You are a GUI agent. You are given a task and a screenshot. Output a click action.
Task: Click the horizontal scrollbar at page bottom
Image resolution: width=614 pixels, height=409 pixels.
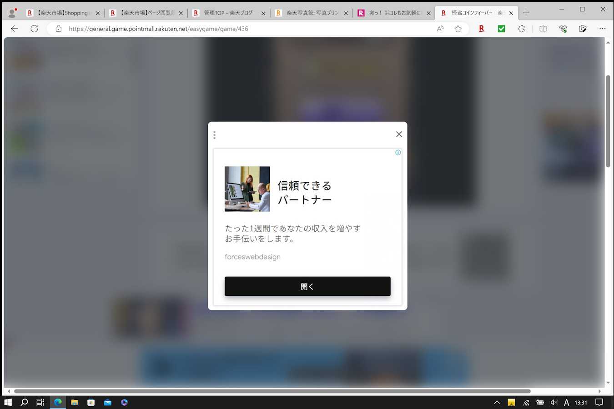[272, 391]
